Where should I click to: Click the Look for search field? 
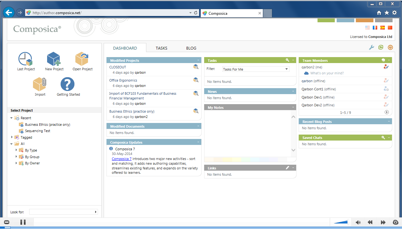(63, 212)
